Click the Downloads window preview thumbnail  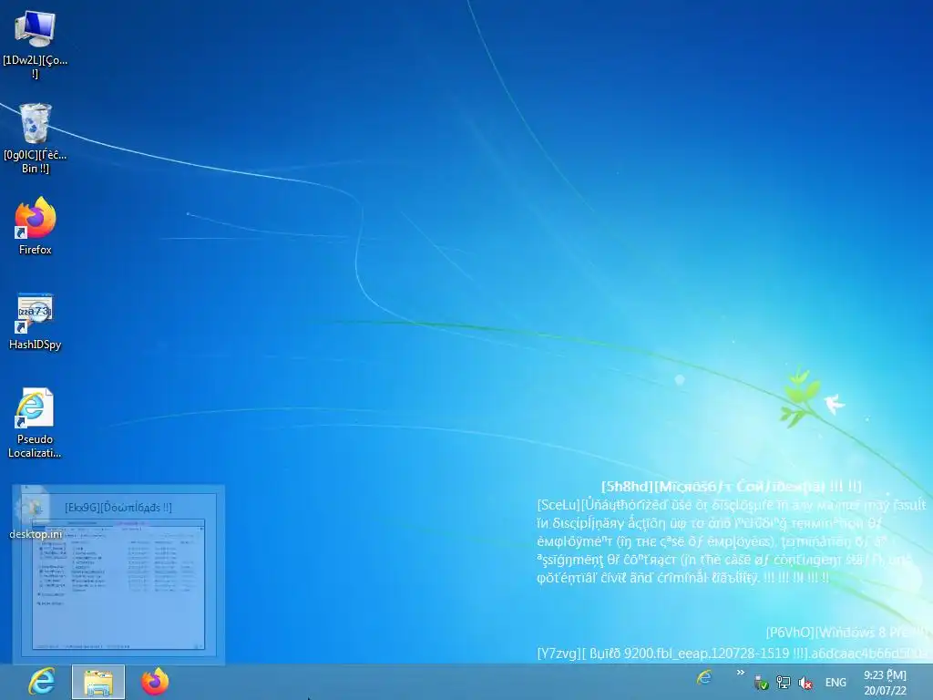point(118,584)
